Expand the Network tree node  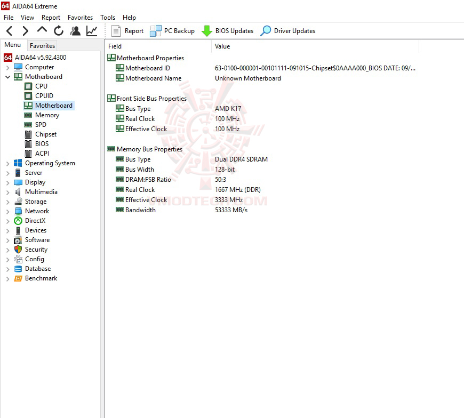tap(7, 212)
